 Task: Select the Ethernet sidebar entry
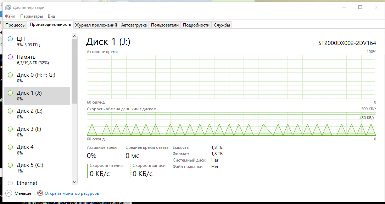tap(37, 183)
